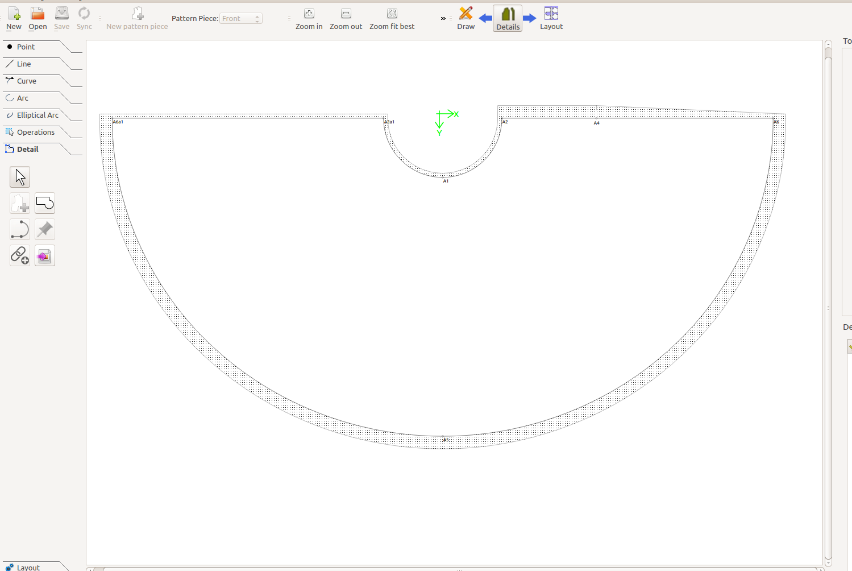
Task: Open the Point tools tab
Action: (x=26, y=47)
